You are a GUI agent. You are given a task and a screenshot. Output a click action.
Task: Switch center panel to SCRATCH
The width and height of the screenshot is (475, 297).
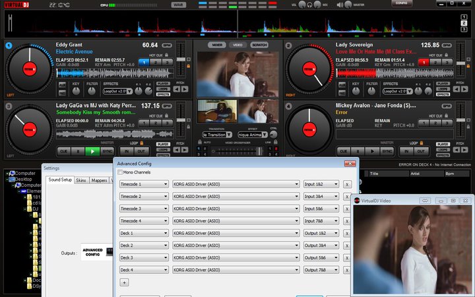(x=259, y=45)
